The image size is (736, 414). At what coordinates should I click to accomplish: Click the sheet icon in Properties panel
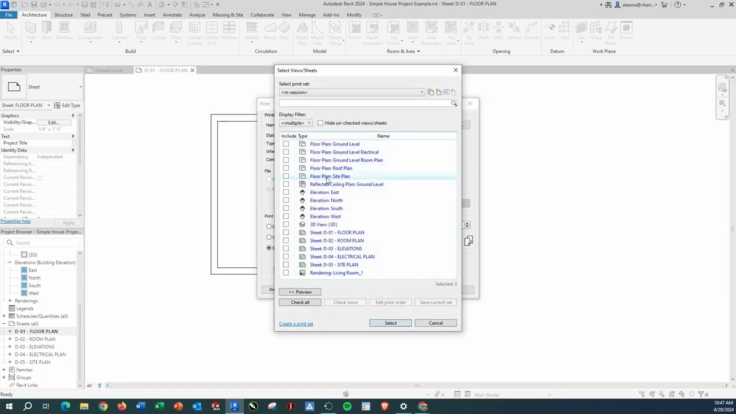[x=14, y=87]
